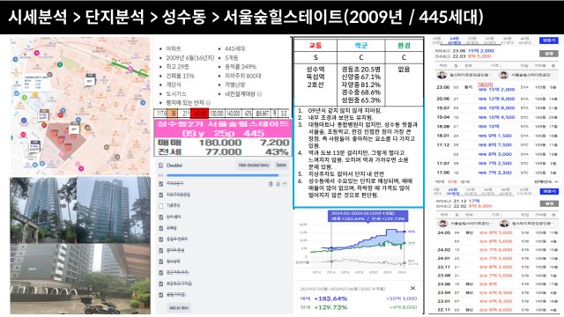
Task: Click the price trend chart area
Action: 358,248
